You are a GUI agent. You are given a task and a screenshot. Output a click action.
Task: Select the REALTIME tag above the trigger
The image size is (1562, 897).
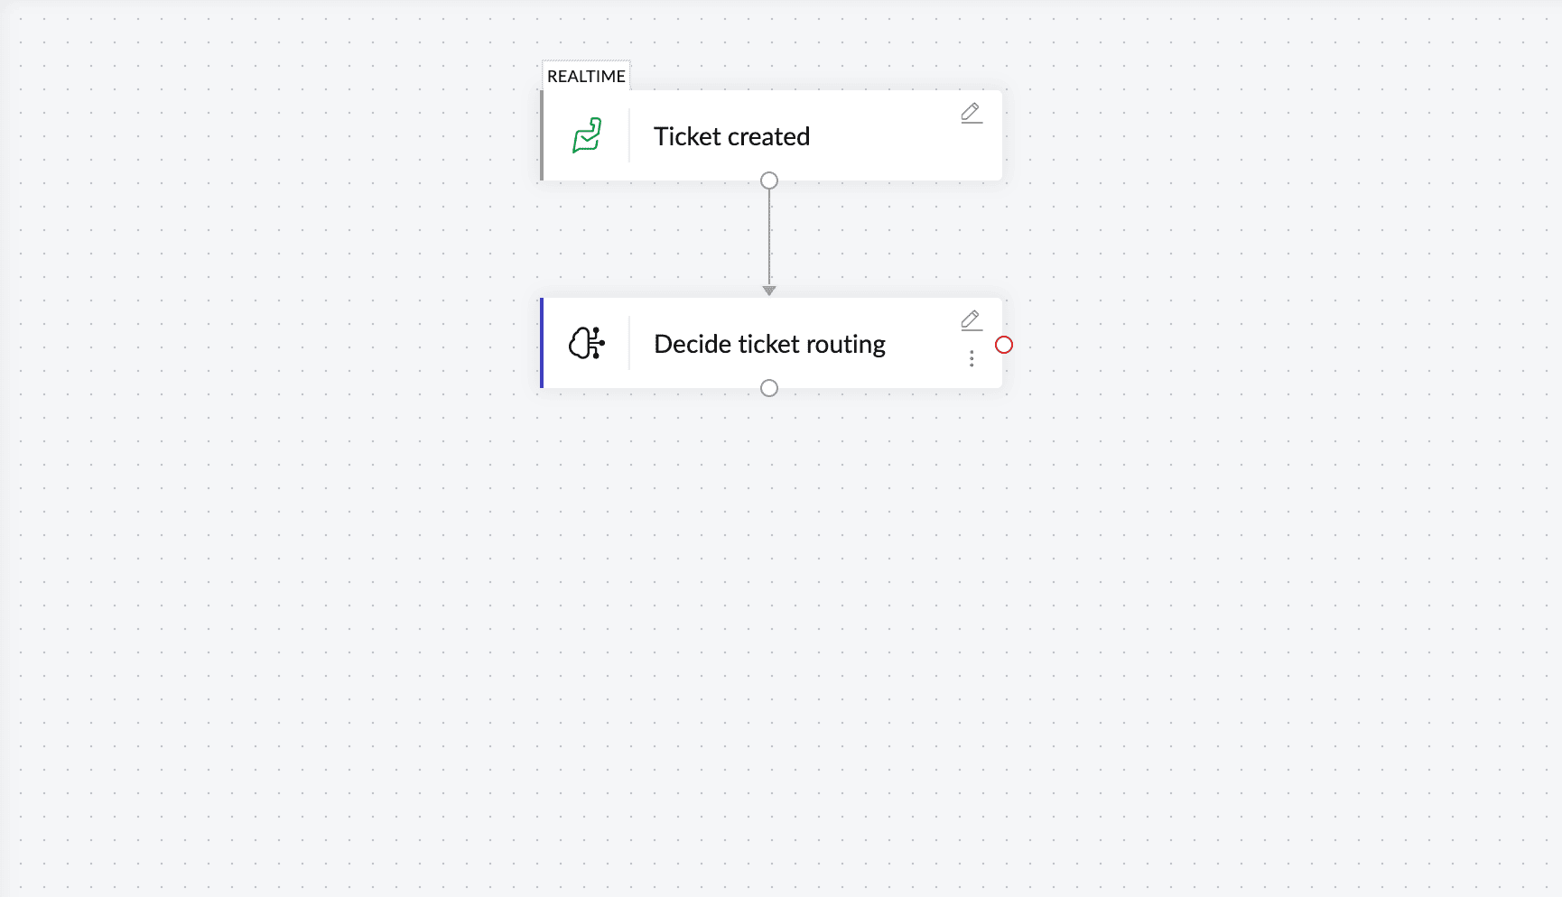(x=586, y=76)
